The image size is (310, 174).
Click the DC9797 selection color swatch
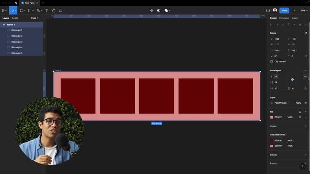pos(272,146)
